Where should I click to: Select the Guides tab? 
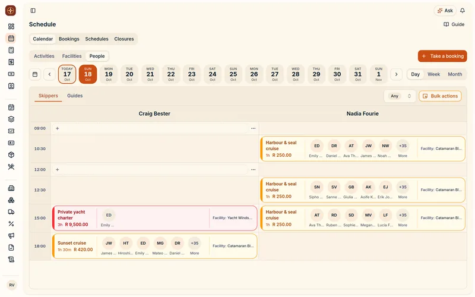click(75, 96)
